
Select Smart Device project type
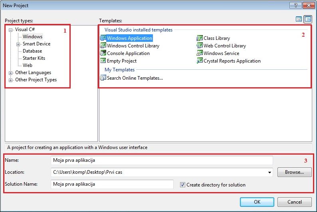click(36, 44)
